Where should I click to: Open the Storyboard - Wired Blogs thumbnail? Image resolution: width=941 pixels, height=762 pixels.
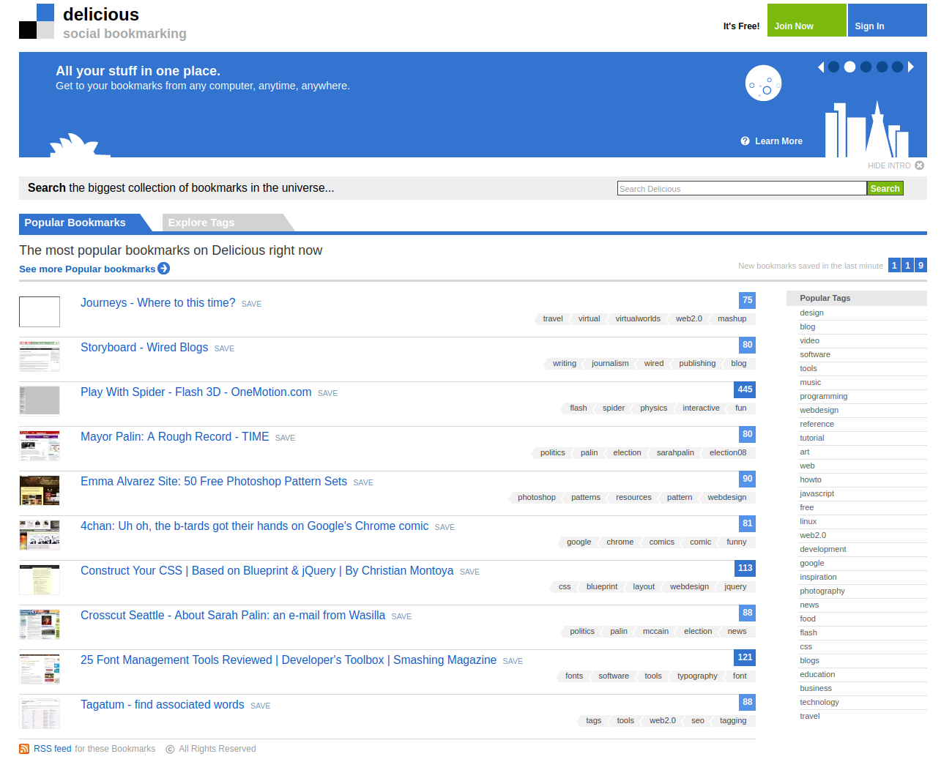pyautogui.click(x=40, y=356)
